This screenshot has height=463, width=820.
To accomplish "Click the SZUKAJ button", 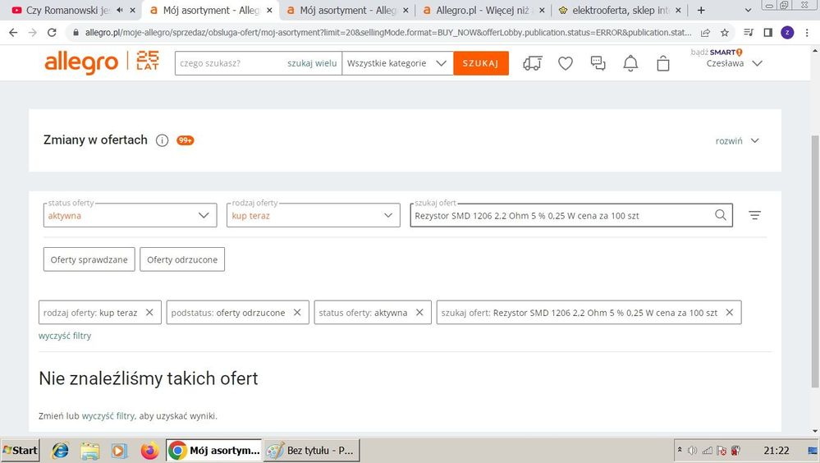I will pos(481,63).
